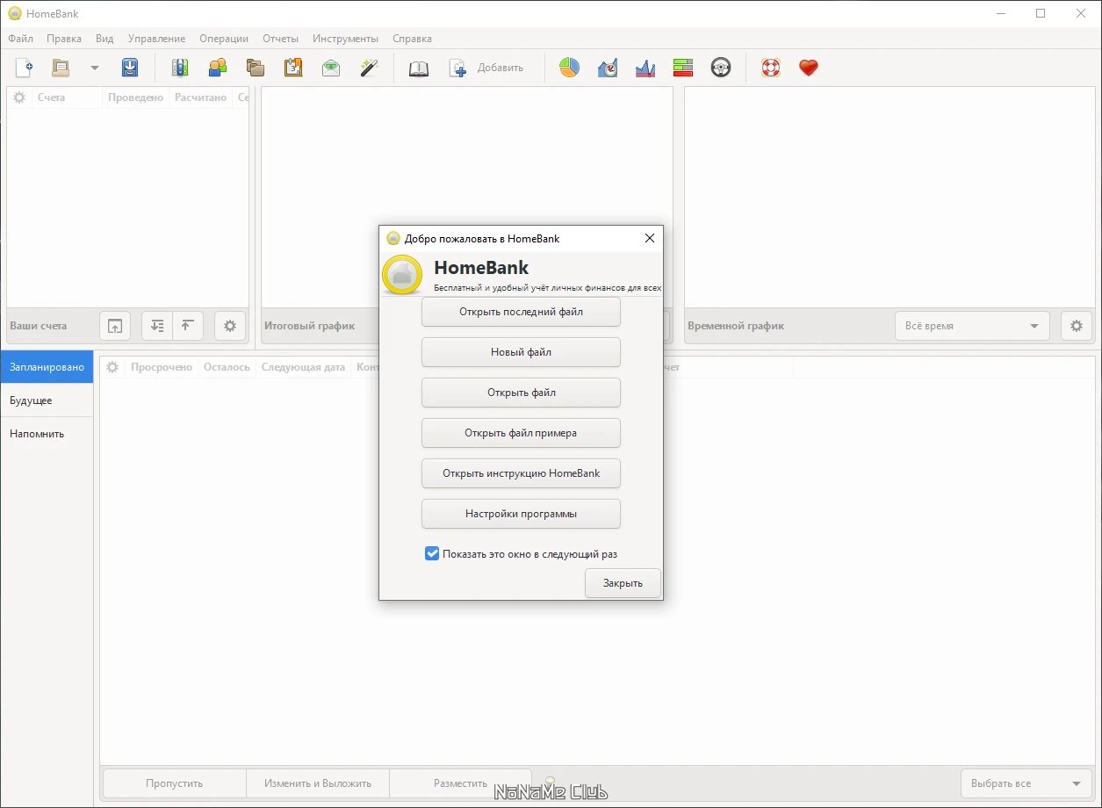
Task: Select the Будущее tab
Action: (x=47, y=400)
